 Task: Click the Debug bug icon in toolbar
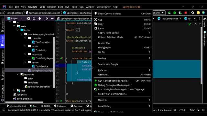(175, 13)
